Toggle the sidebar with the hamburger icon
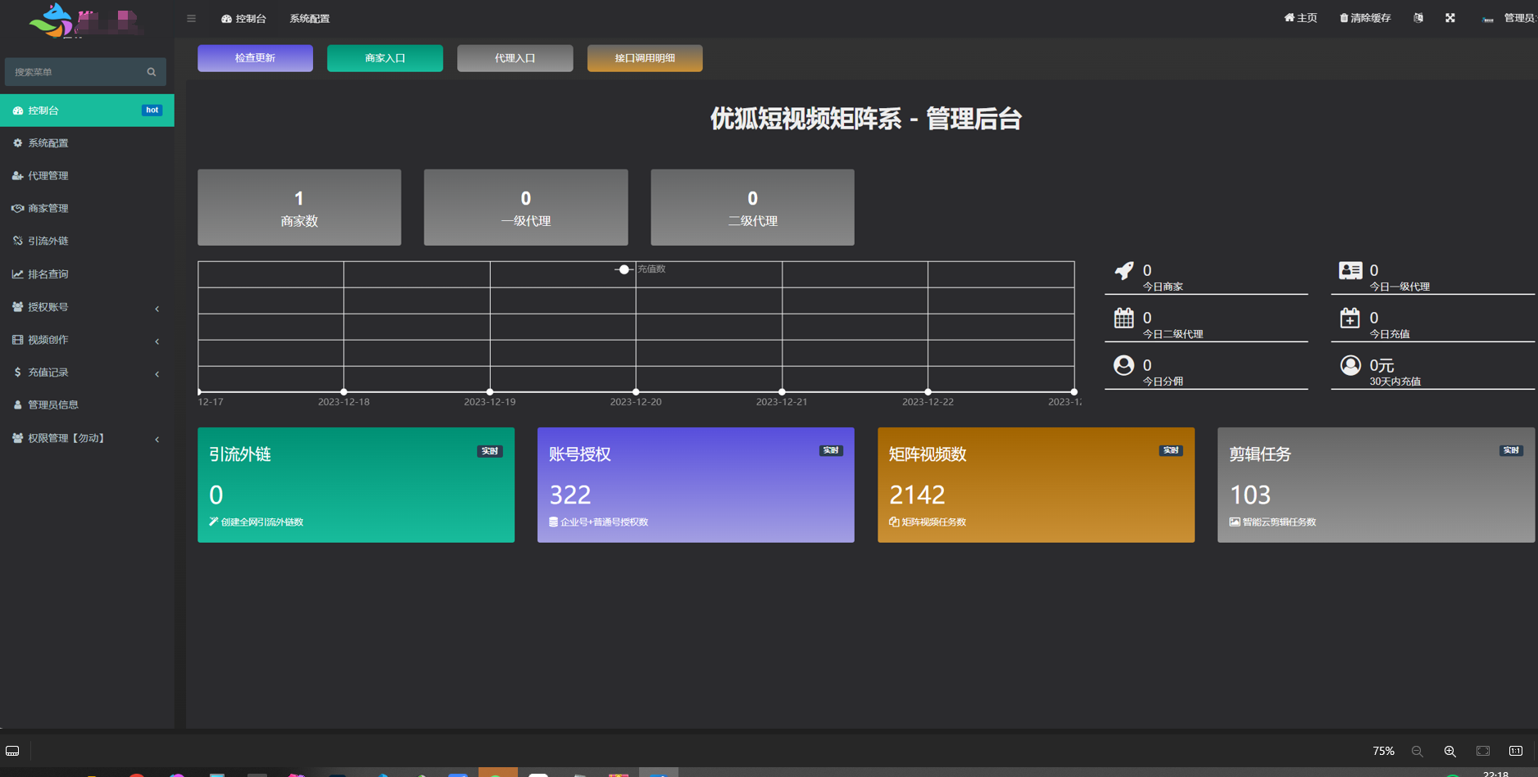Image resolution: width=1538 pixels, height=777 pixels. (x=191, y=18)
